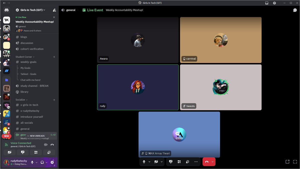The height and width of the screenshot is (169, 300).
Task: Toggle camera in Voice Connected panel
Action: [9, 152]
